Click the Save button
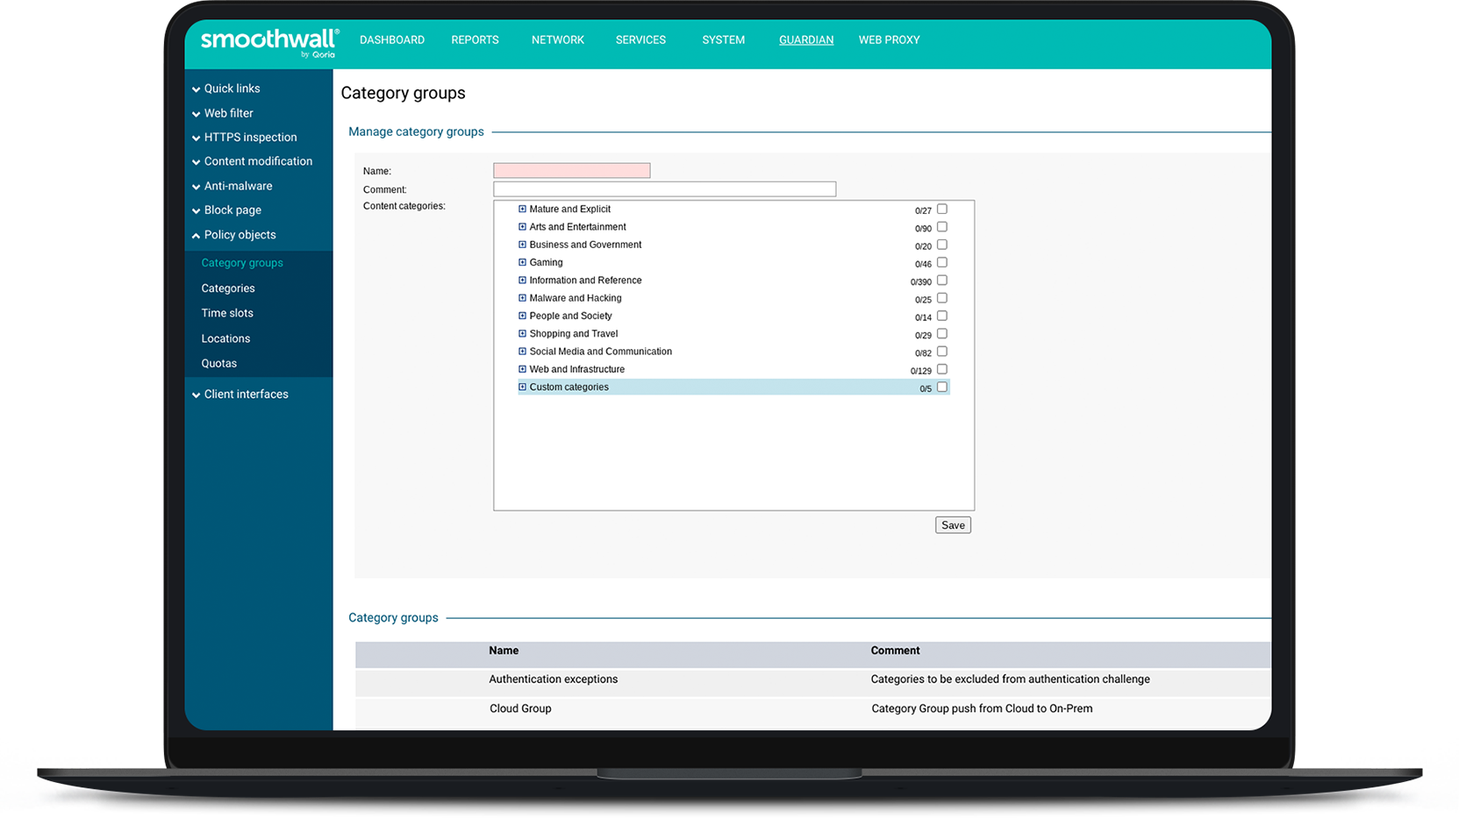This screenshot has height=818, width=1459. pyautogui.click(x=953, y=524)
